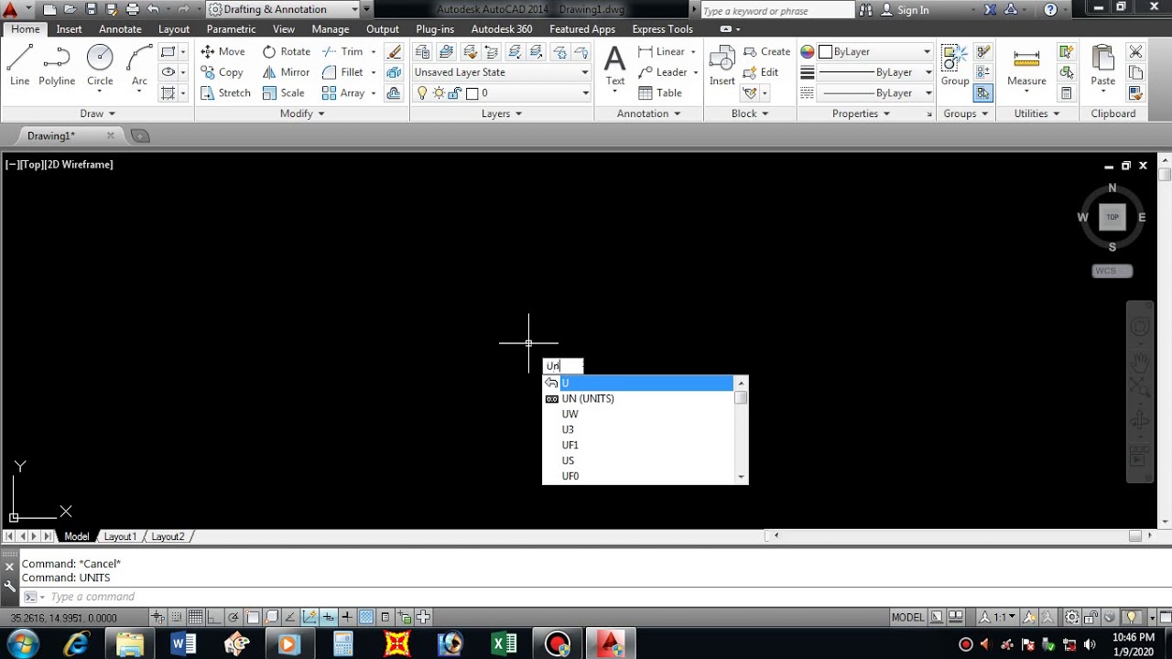Click the Erase tool icon
The height and width of the screenshot is (659, 1172).
394,51
